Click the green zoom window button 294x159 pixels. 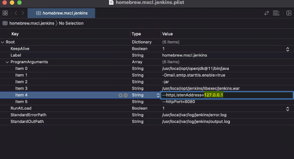(19, 2)
